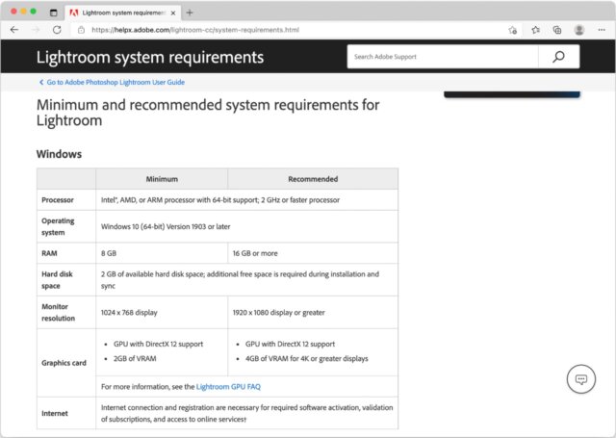Open the browser Settings and more menu
616x438 pixels.
[x=601, y=30]
